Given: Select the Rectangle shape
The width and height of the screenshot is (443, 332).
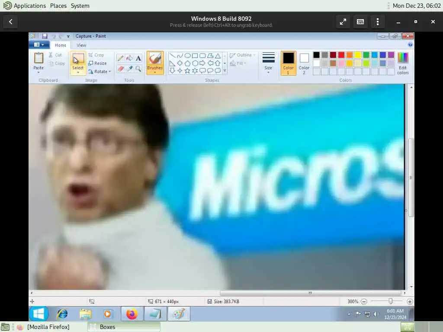Looking at the screenshot, I should tap(195, 56).
